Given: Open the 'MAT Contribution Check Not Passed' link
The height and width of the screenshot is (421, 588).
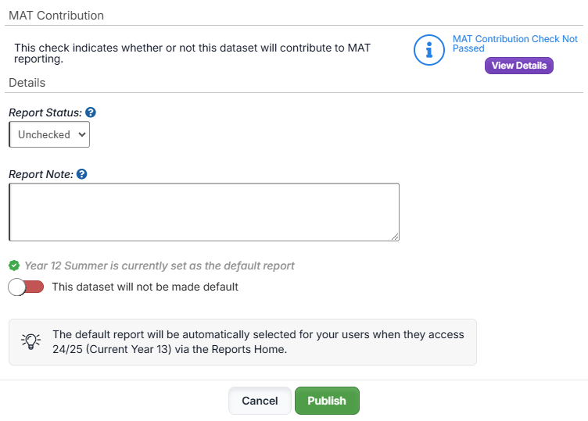Looking at the screenshot, I should pos(514,43).
